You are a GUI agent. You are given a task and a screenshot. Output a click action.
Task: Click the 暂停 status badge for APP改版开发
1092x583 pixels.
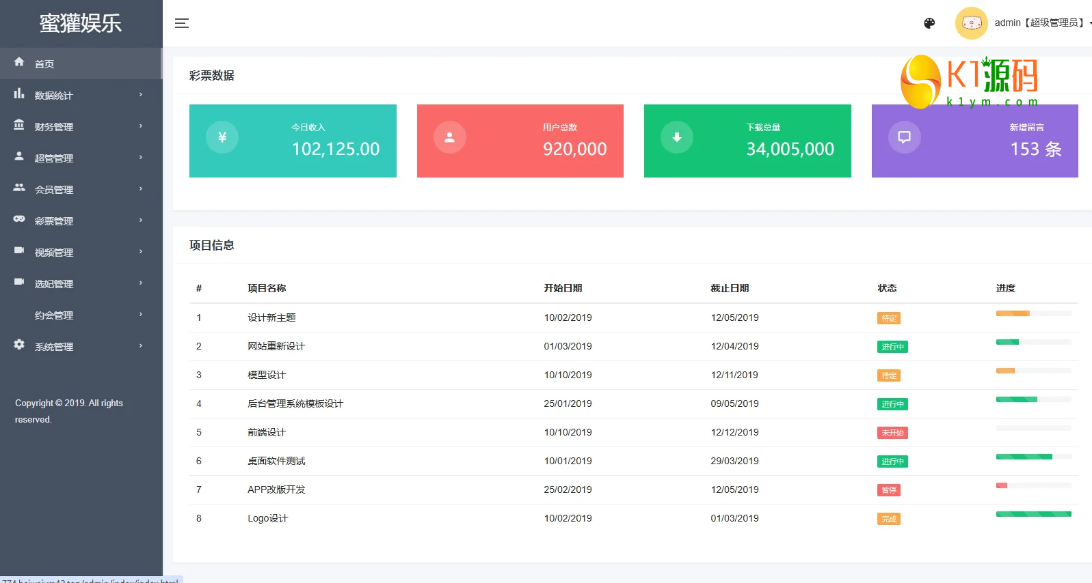[889, 490]
